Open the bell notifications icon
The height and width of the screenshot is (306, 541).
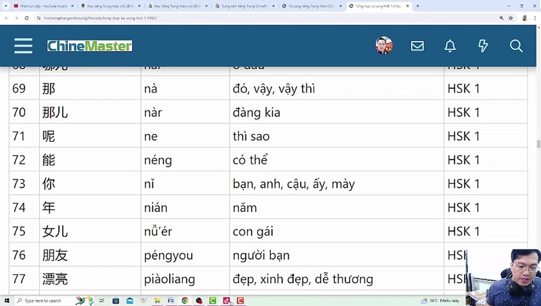[x=450, y=46]
